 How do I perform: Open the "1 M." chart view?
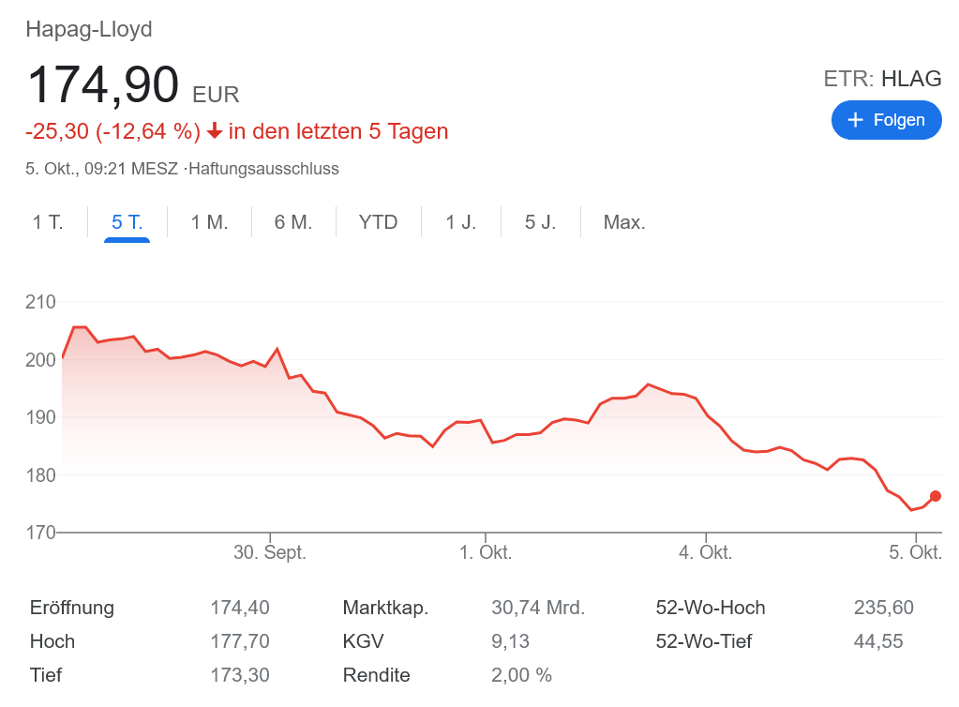[208, 222]
